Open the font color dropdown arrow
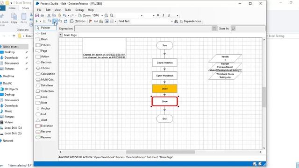 178,15
